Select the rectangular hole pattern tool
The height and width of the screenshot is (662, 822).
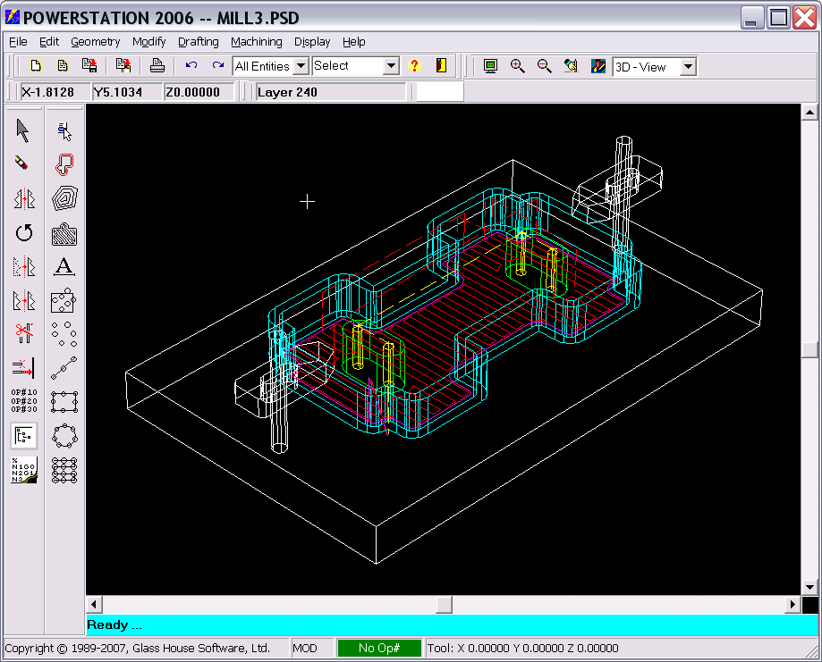pyautogui.click(x=64, y=402)
